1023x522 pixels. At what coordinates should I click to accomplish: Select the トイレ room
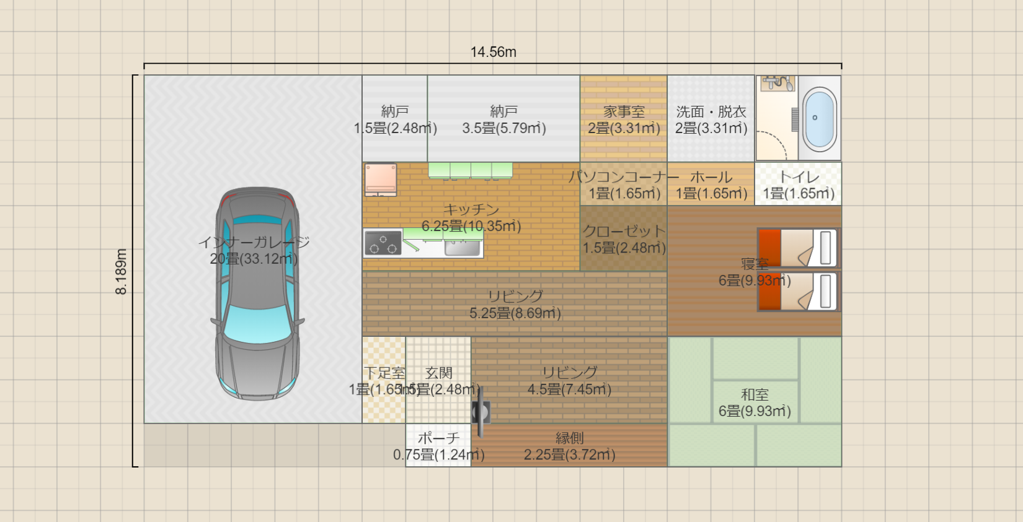[x=799, y=185]
